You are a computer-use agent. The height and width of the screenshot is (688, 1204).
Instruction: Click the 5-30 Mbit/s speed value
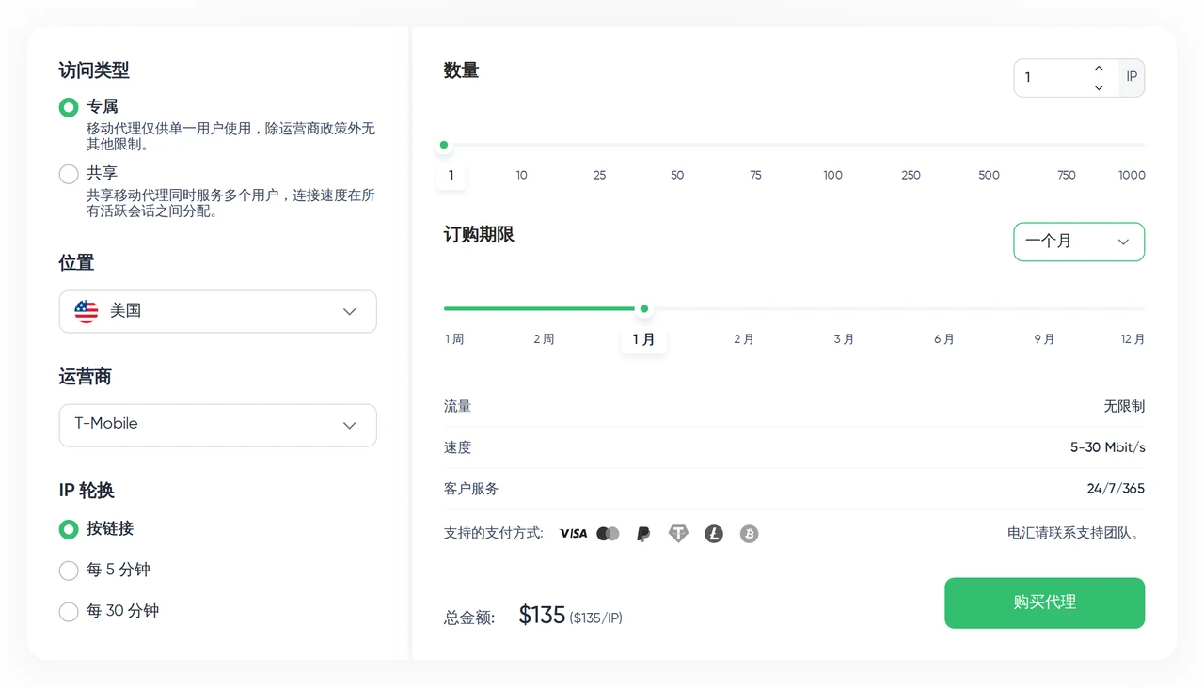(1107, 447)
